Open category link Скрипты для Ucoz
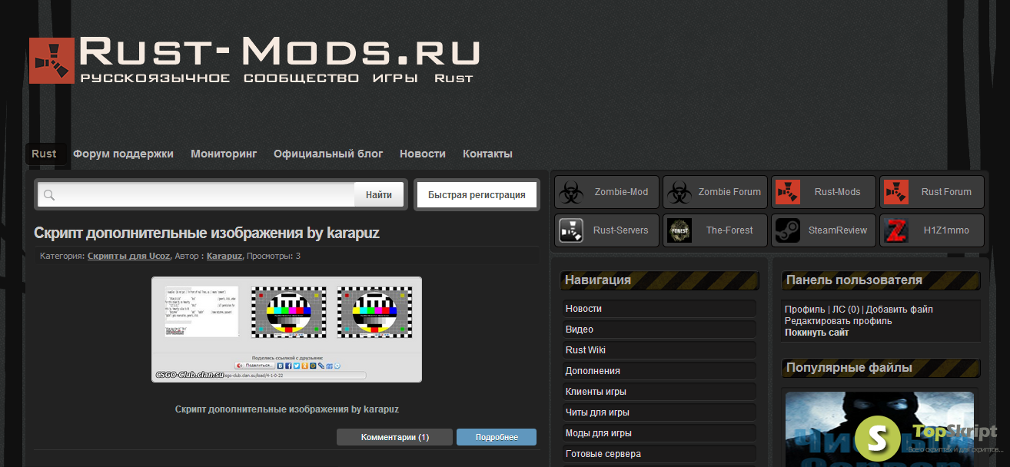The width and height of the screenshot is (1010, 467). click(x=129, y=256)
